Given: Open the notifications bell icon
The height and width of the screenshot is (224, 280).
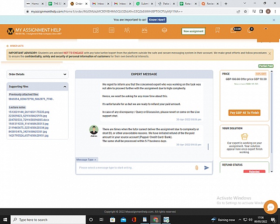Looking at the screenshot, I should click(250, 31).
